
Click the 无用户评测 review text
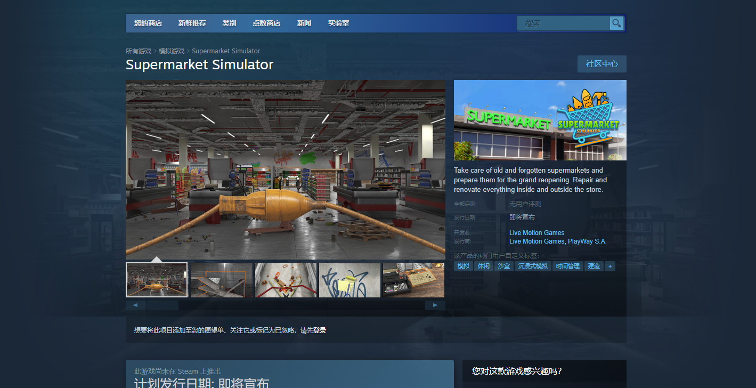[x=525, y=204]
